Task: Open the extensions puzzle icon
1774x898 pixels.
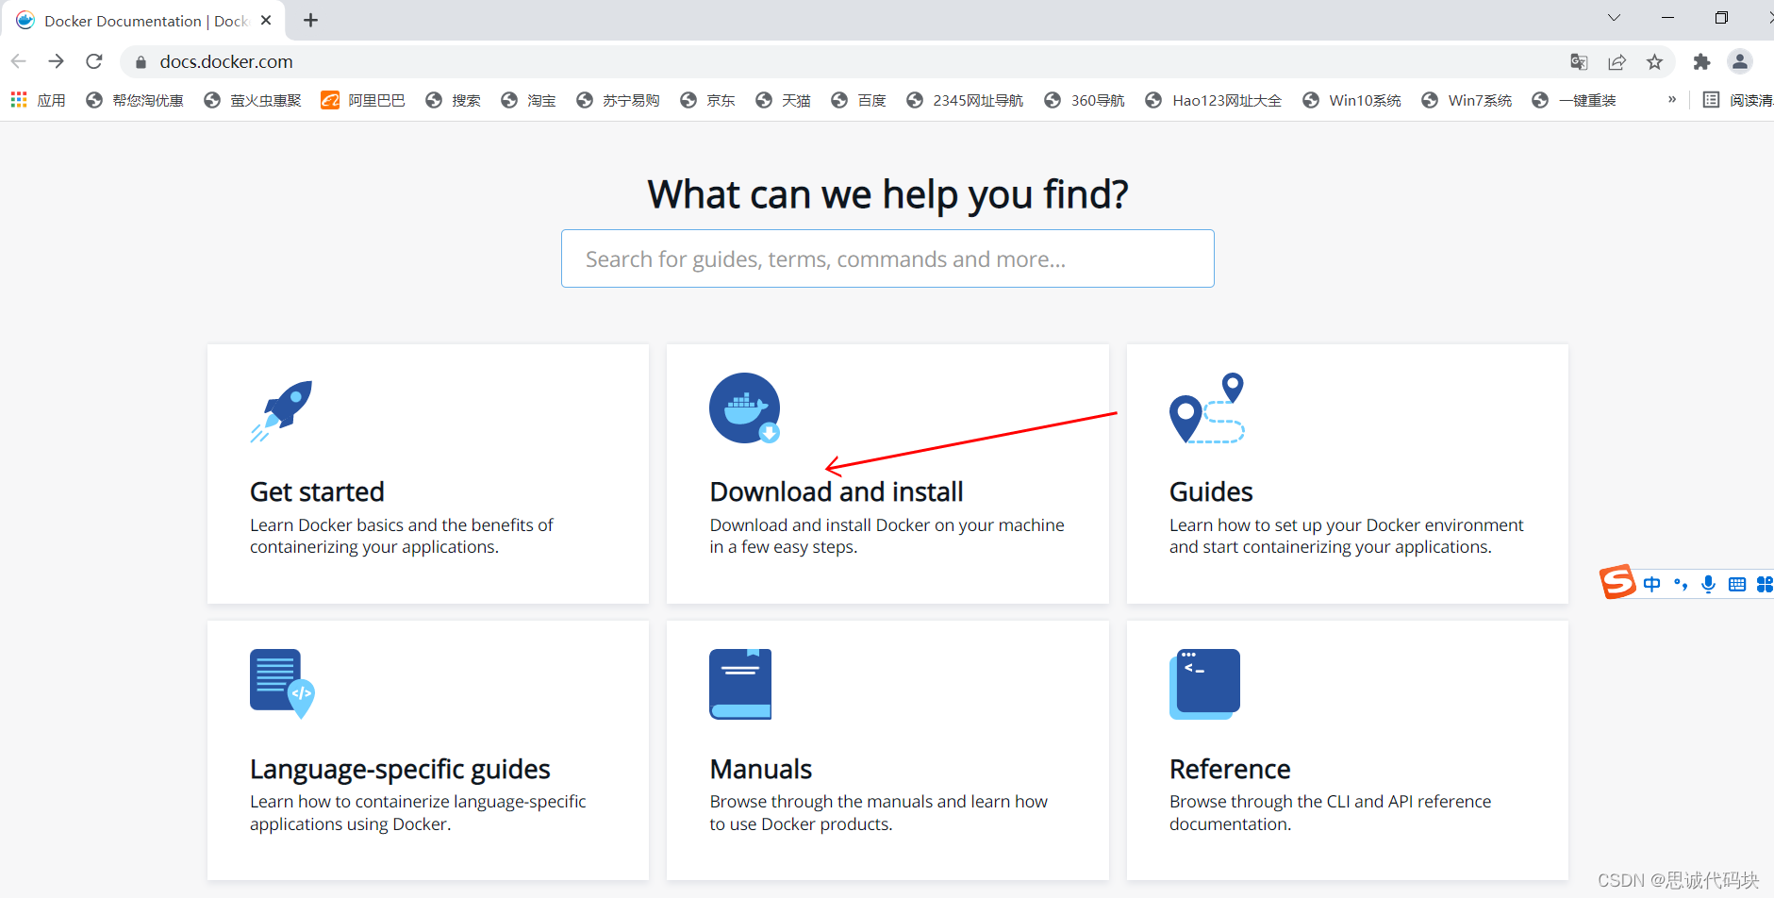Action: (x=1701, y=61)
